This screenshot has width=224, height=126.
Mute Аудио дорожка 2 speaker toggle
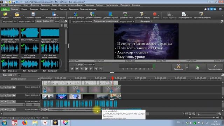tap(6, 110)
